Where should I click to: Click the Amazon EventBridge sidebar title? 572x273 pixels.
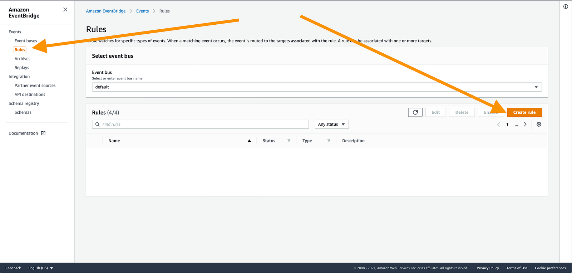[24, 13]
